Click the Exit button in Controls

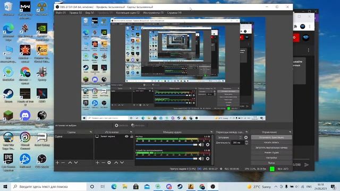[271, 163]
